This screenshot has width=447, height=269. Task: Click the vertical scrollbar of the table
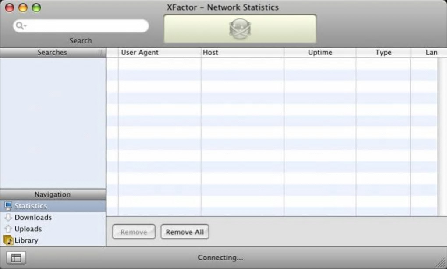tap(442, 137)
